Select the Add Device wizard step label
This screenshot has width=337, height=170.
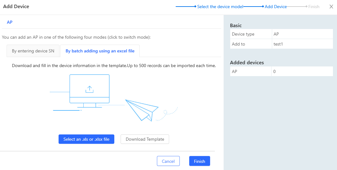(x=276, y=7)
